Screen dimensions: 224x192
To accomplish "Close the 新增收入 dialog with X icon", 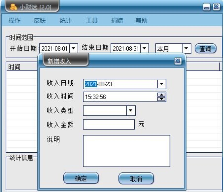I will click(x=178, y=61).
